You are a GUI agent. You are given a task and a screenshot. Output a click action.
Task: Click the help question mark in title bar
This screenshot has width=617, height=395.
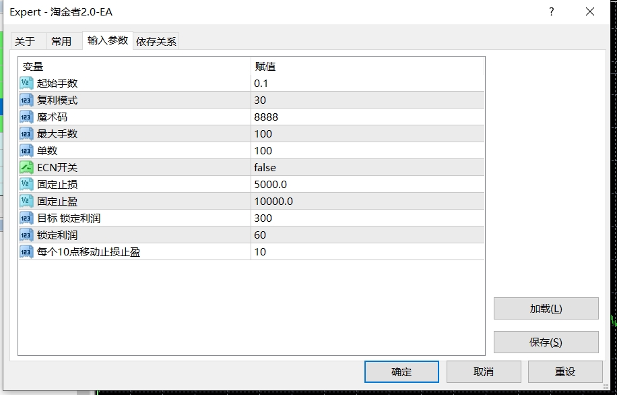(x=551, y=12)
